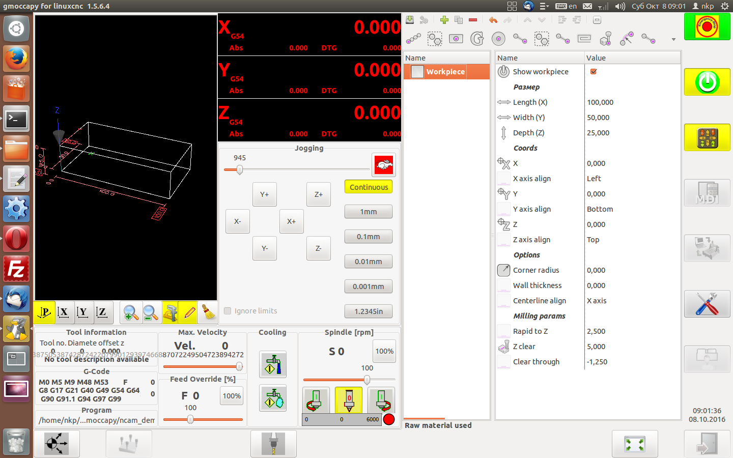Enable the Ignore limits checkbox
The image size is (733, 458).
228,311
